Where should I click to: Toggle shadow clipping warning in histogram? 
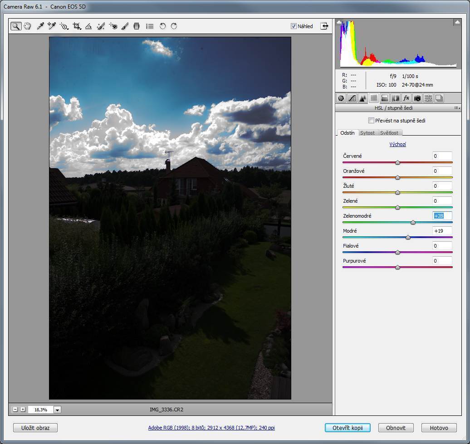339,22
